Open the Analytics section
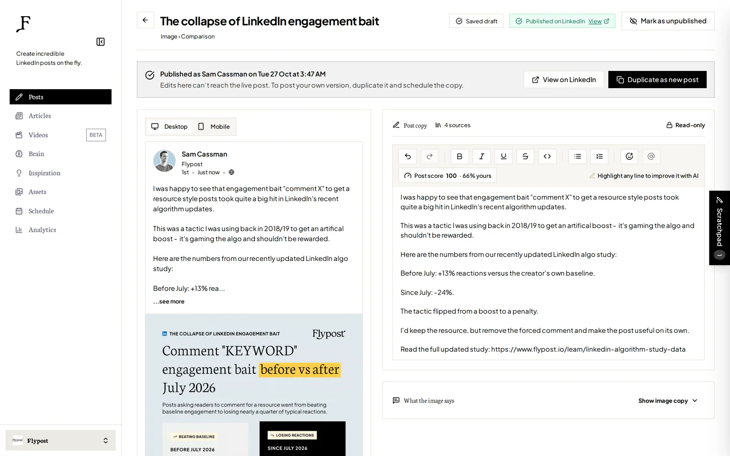Viewport: 730px width, 456px height. coord(60,230)
